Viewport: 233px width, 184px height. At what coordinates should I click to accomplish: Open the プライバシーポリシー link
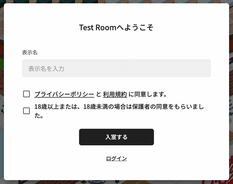[64, 94]
